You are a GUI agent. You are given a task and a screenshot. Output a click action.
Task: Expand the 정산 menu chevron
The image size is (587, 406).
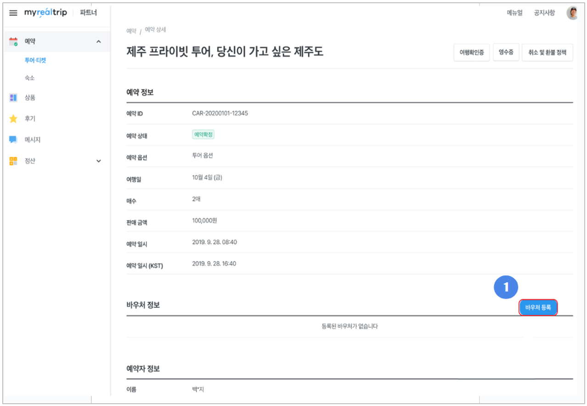[x=98, y=161]
